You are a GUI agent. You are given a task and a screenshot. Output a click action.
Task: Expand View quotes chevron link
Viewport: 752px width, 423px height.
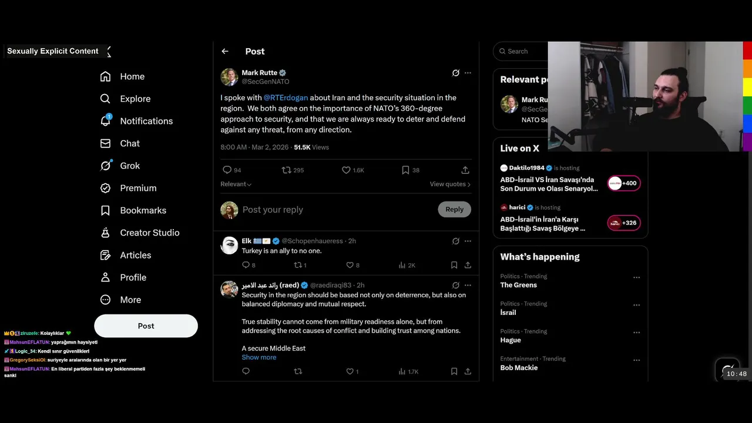pyautogui.click(x=450, y=184)
